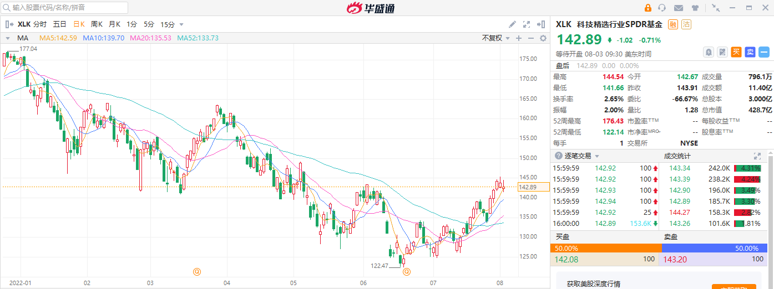Click the large 142.89 last price
Viewport: 774px width, 289px height.
(579, 40)
